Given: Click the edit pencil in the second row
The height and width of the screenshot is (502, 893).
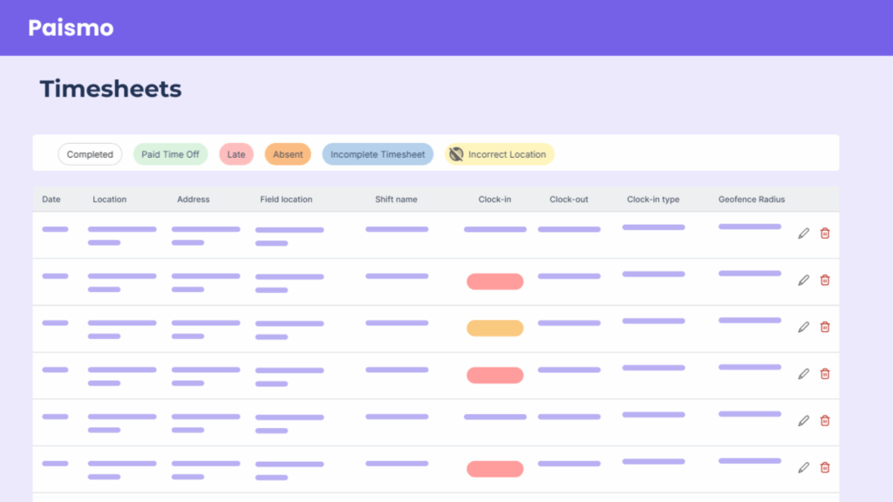Looking at the screenshot, I should [x=803, y=281].
